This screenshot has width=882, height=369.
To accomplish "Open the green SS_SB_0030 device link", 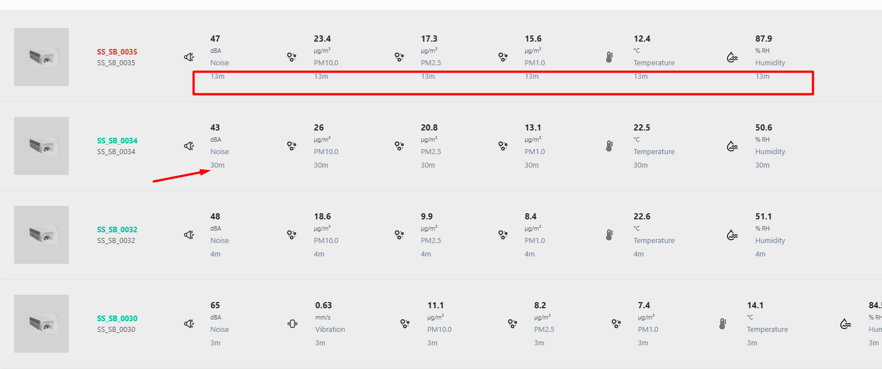I will tap(117, 318).
